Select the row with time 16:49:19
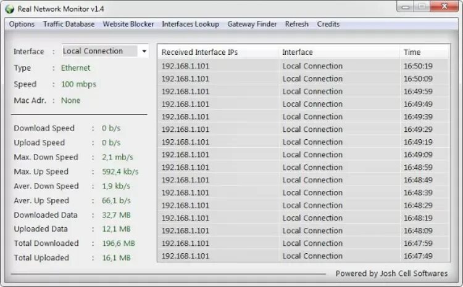The width and height of the screenshot is (463, 287). coord(304,142)
